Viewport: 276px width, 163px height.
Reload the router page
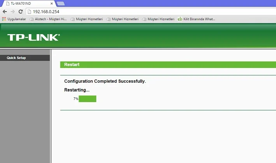tap(20, 11)
